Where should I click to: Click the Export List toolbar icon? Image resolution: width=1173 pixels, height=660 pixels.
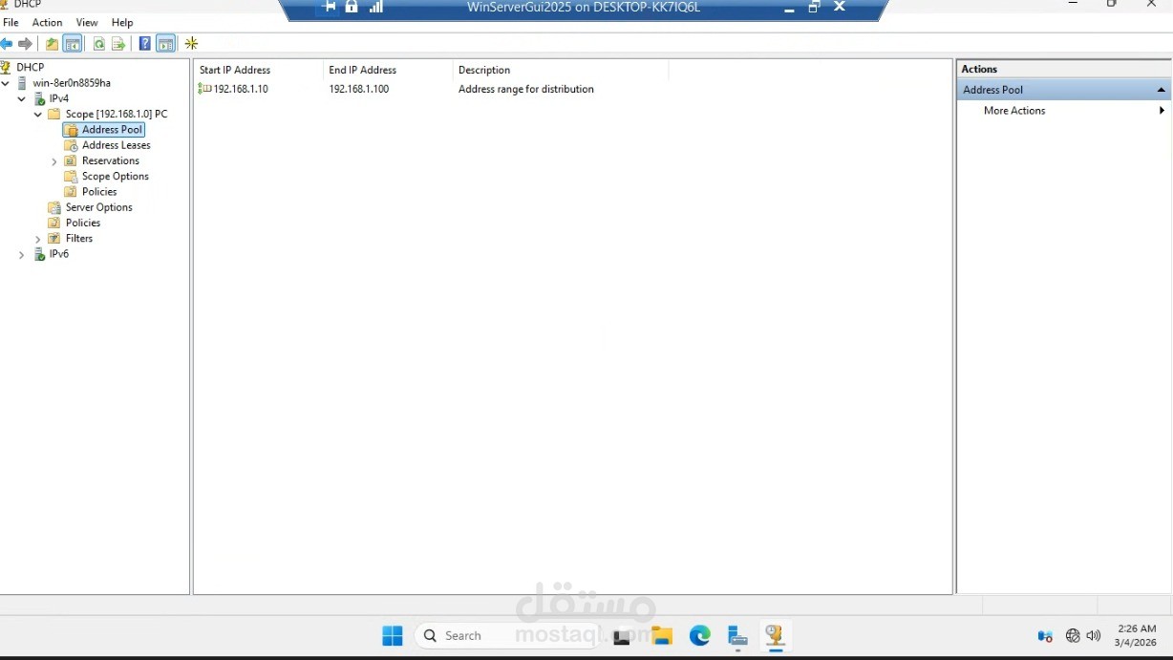click(118, 44)
